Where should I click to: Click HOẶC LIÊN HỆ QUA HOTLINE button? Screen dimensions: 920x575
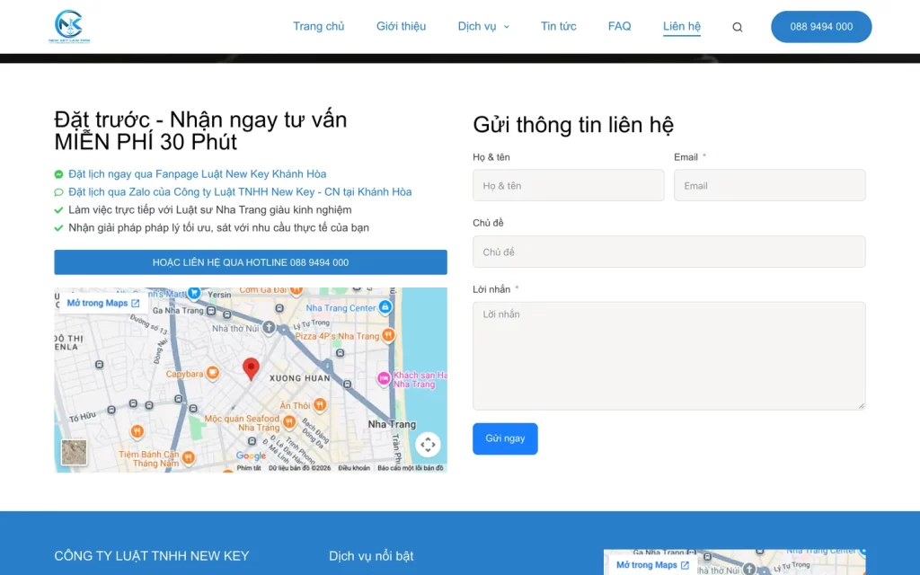click(x=251, y=262)
